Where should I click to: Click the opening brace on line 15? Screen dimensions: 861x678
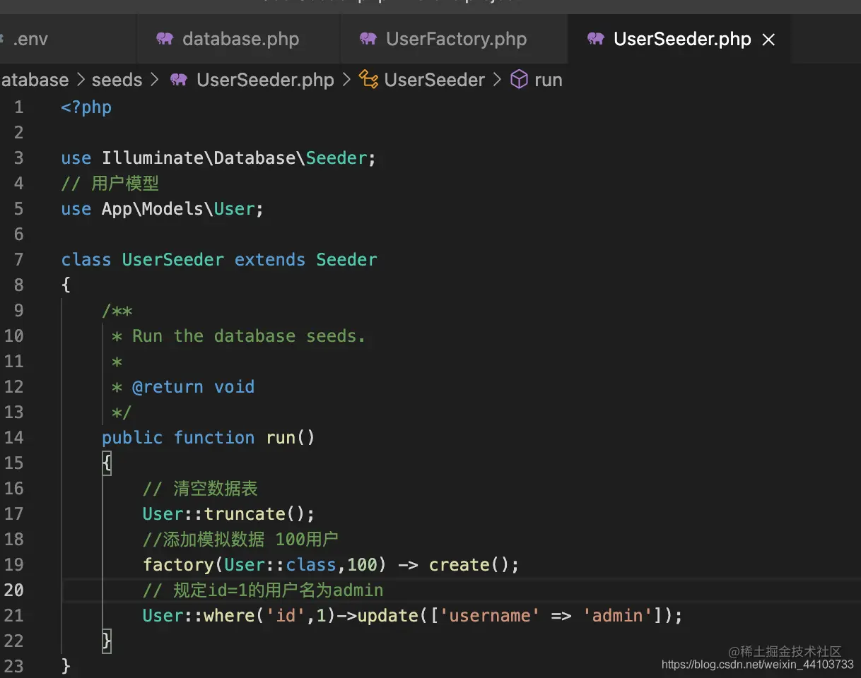coord(107,463)
